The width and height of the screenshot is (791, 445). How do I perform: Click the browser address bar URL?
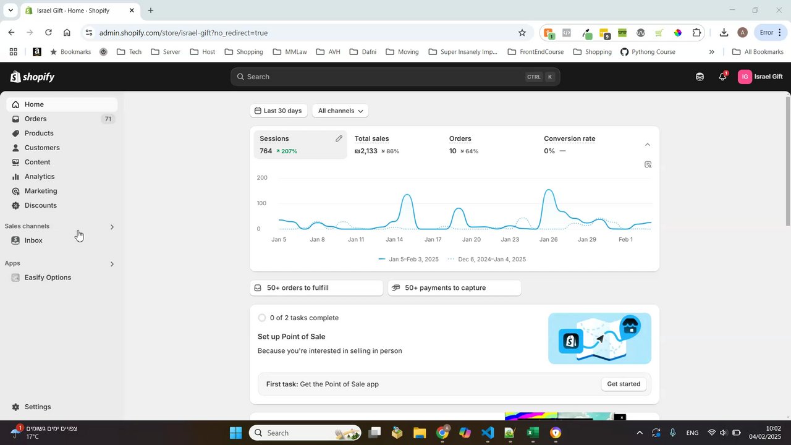tap(184, 33)
